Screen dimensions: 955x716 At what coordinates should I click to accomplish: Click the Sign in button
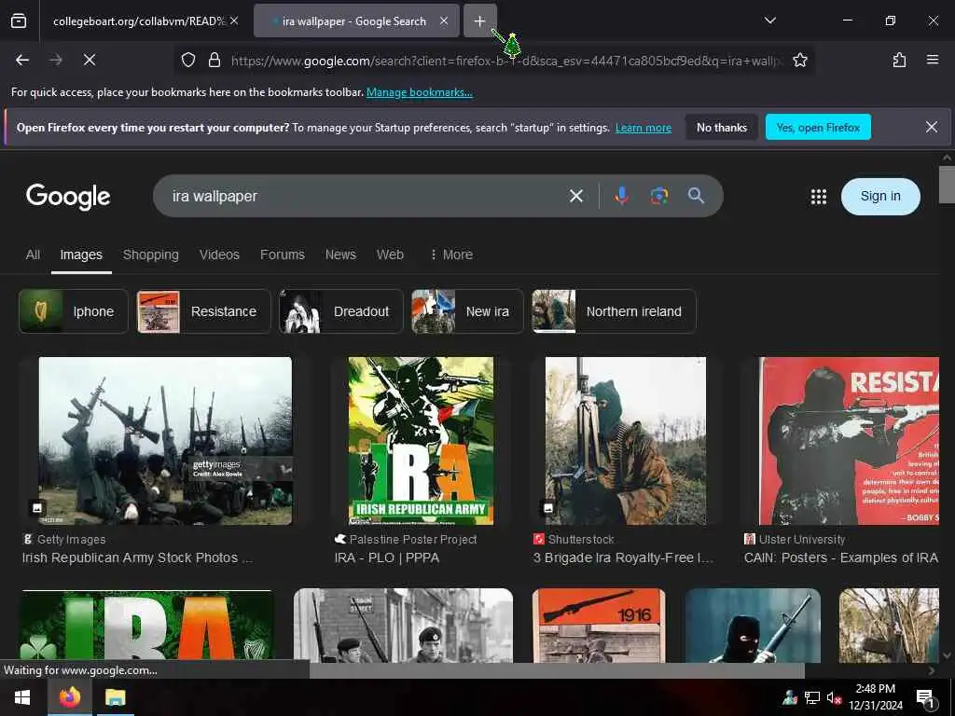point(880,196)
